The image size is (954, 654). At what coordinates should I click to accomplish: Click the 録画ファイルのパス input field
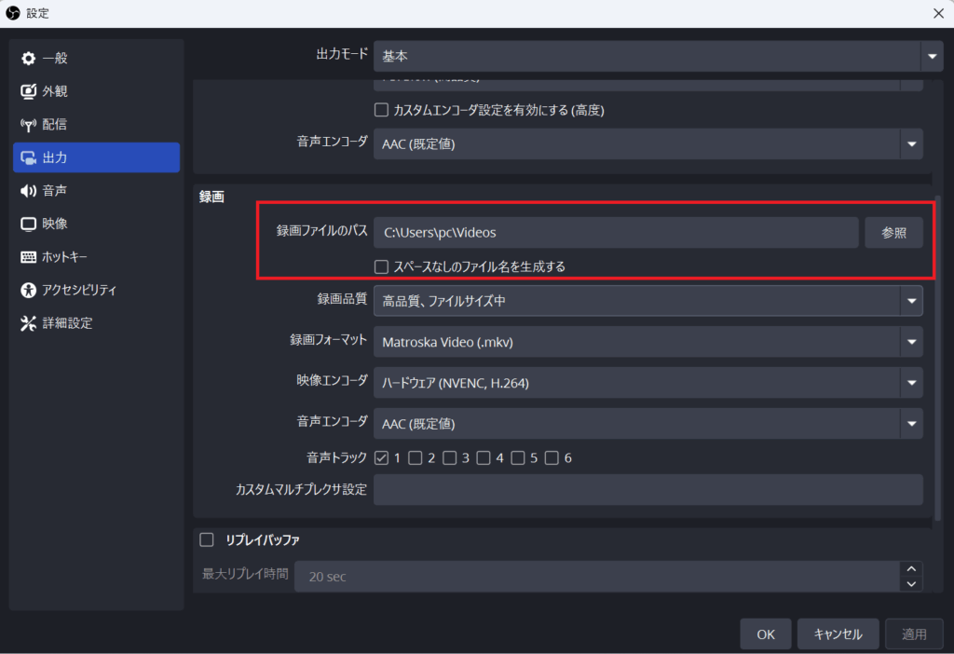(x=615, y=233)
